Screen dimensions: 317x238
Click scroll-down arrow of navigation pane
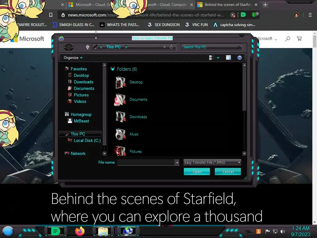(104, 154)
